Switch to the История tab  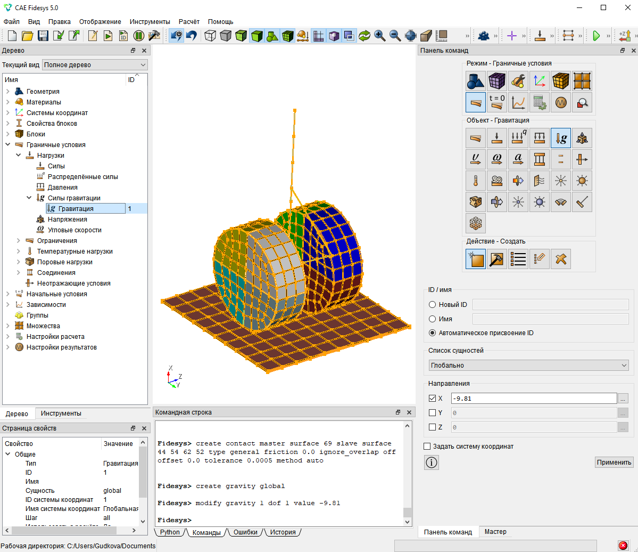(283, 532)
